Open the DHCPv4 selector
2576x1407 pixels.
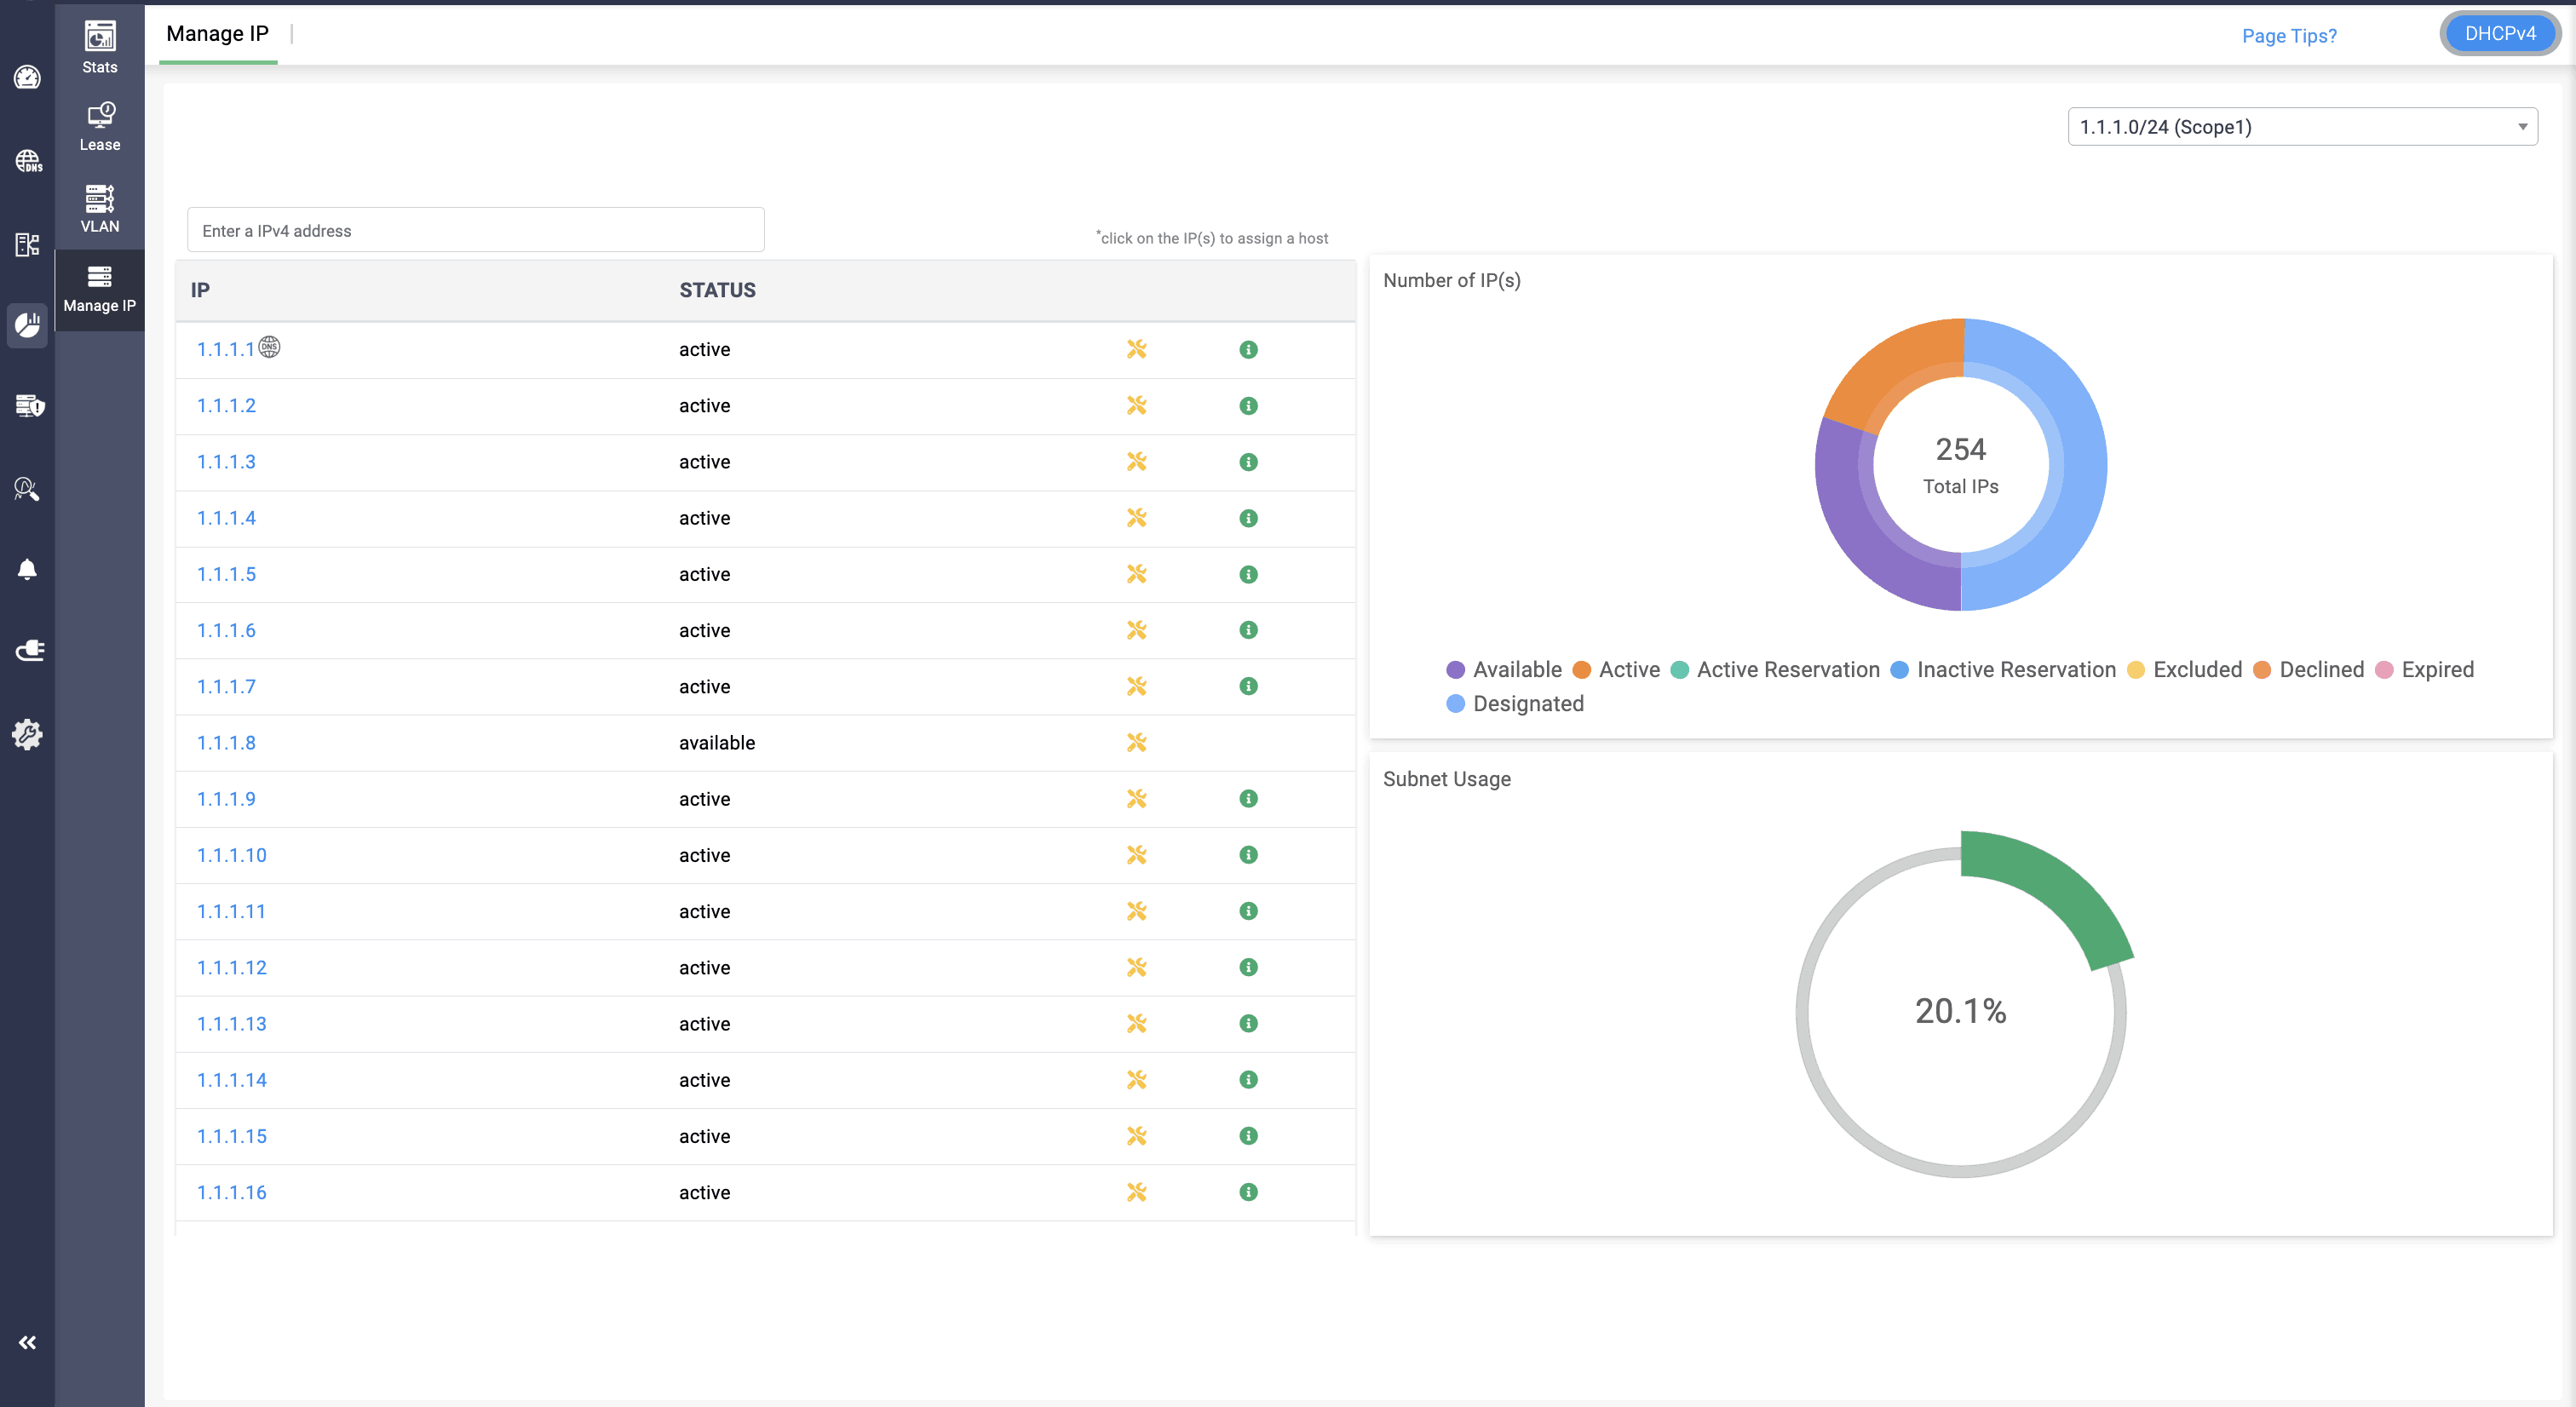point(2500,33)
